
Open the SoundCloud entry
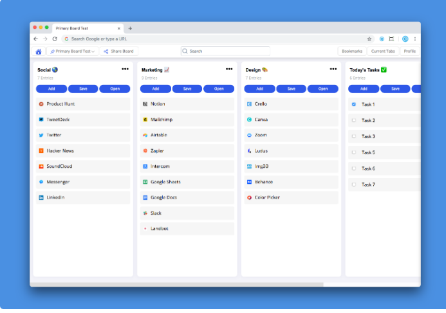pyautogui.click(x=83, y=166)
